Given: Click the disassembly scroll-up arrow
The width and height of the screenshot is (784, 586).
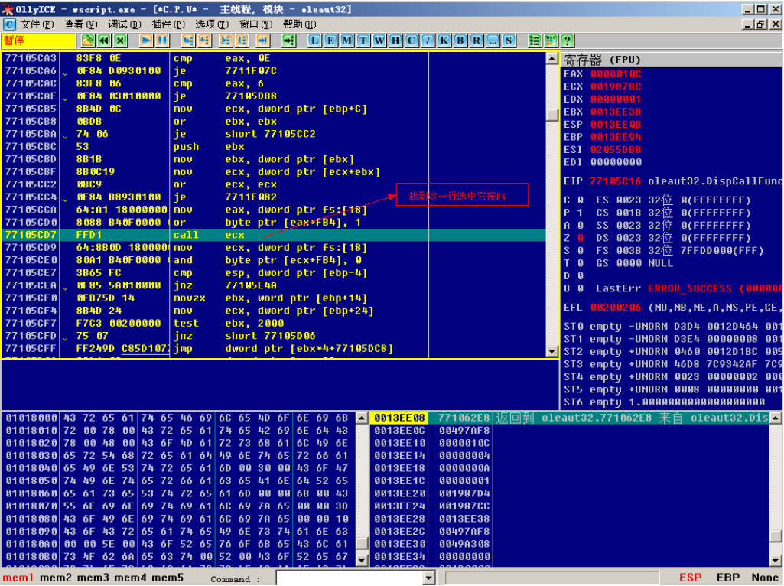Looking at the screenshot, I should [x=552, y=58].
